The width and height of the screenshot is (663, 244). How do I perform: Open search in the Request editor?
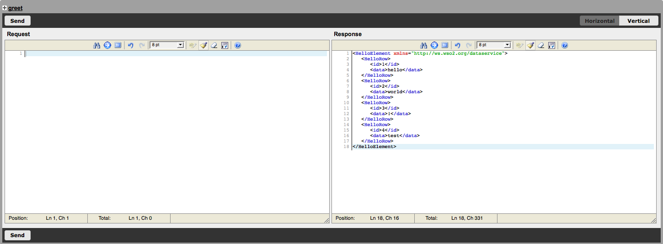coord(96,45)
